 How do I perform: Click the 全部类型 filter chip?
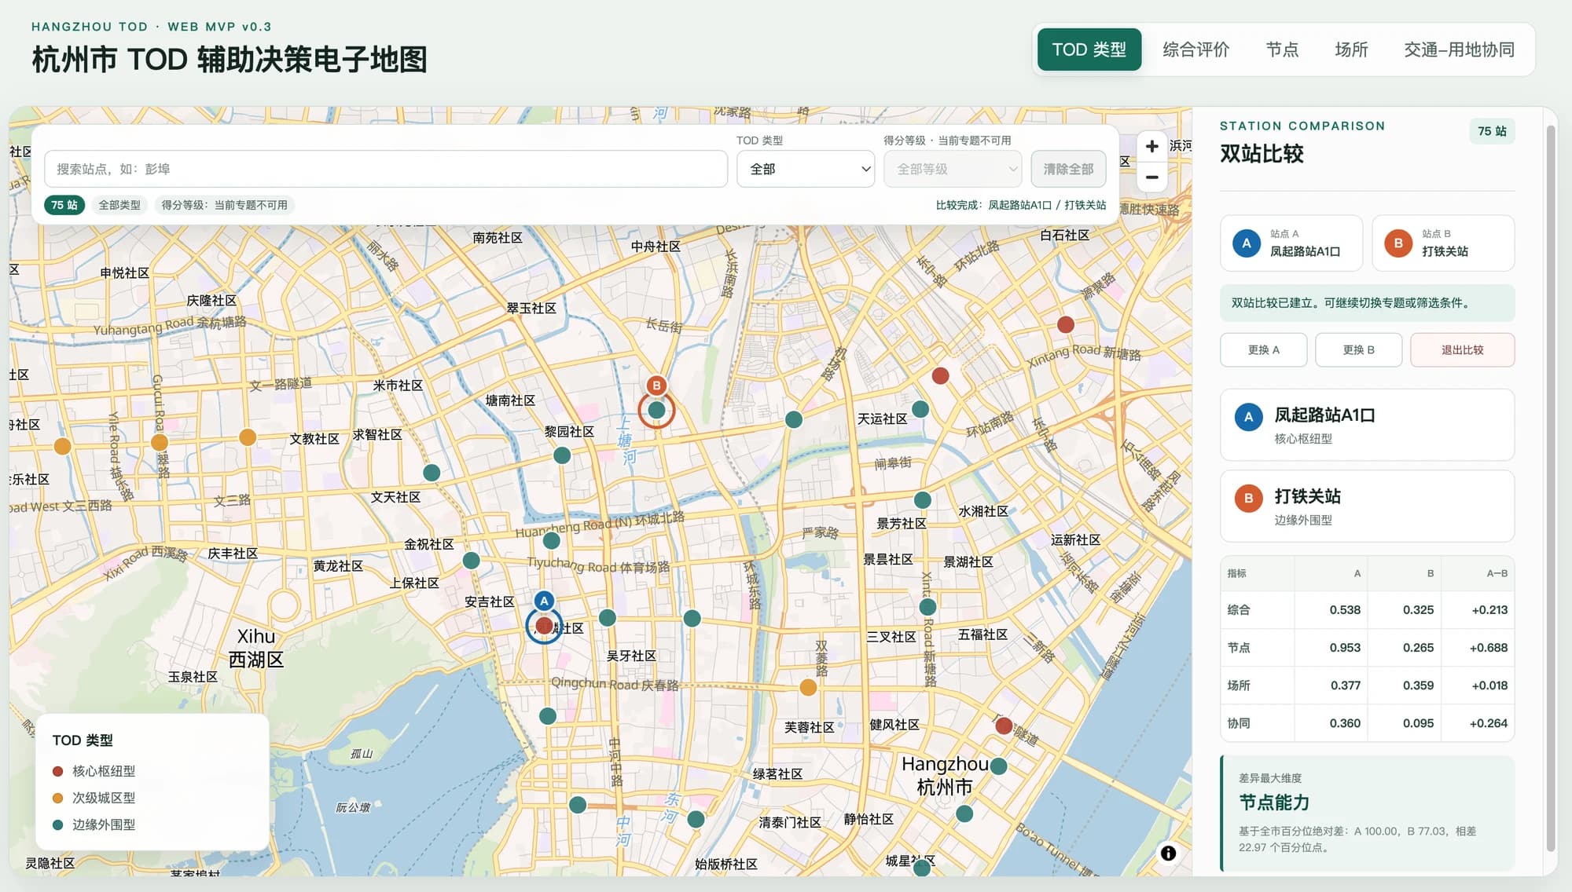pyautogui.click(x=119, y=205)
